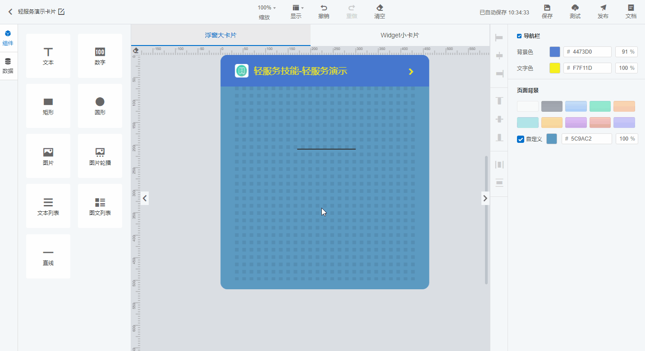Click the 重做 redo icon
This screenshot has height=351, width=645.
click(352, 8)
